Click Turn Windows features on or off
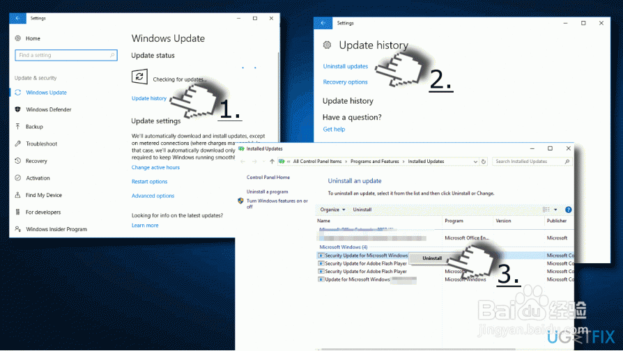Screen dimensions: 623x351 click(277, 203)
